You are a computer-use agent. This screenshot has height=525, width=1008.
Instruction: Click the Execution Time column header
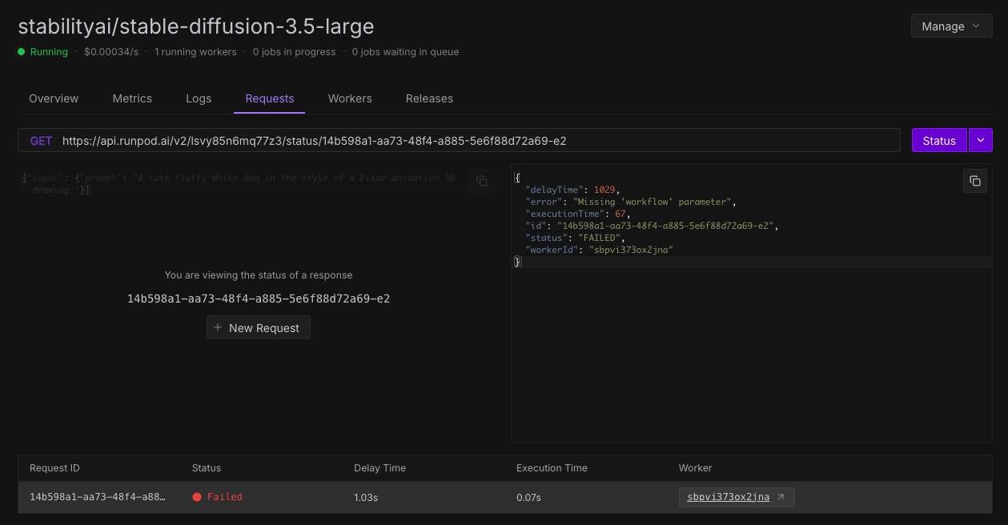pos(552,468)
